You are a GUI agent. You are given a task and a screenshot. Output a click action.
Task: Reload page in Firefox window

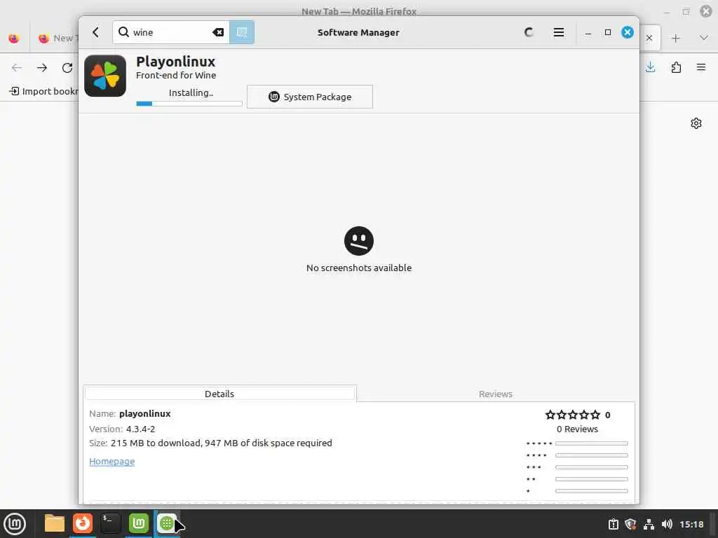[67, 68]
